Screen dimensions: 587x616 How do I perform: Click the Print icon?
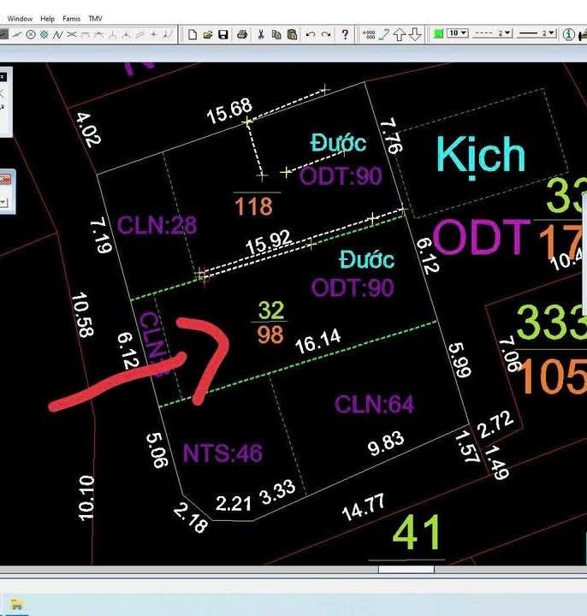pyautogui.click(x=242, y=34)
